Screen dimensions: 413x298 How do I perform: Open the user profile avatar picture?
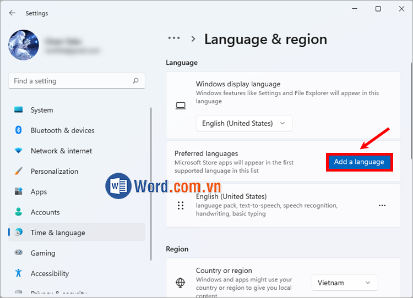pyautogui.click(x=24, y=45)
